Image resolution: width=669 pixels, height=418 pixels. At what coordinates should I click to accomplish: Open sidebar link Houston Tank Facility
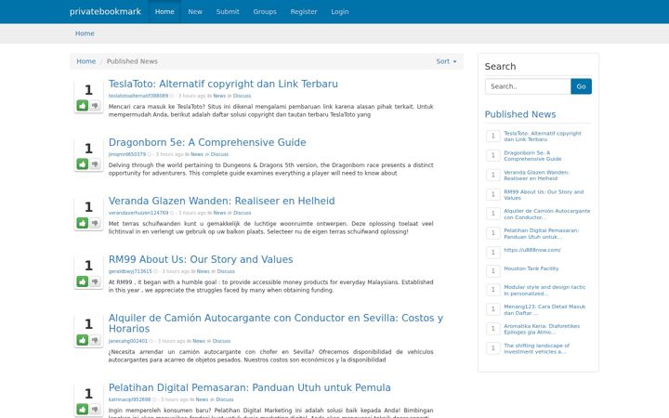(531, 268)
